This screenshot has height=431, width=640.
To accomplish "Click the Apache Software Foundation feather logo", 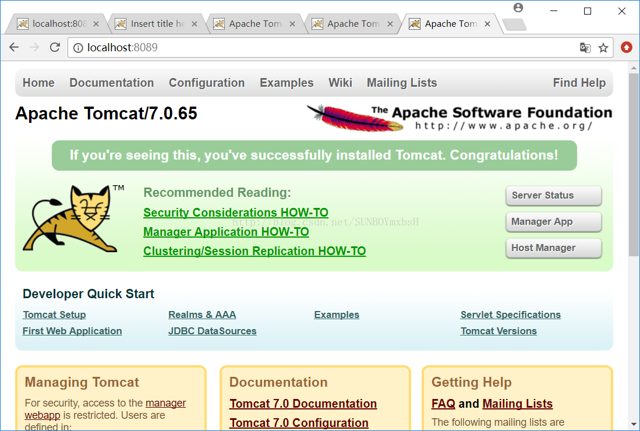I will point(459,118).
